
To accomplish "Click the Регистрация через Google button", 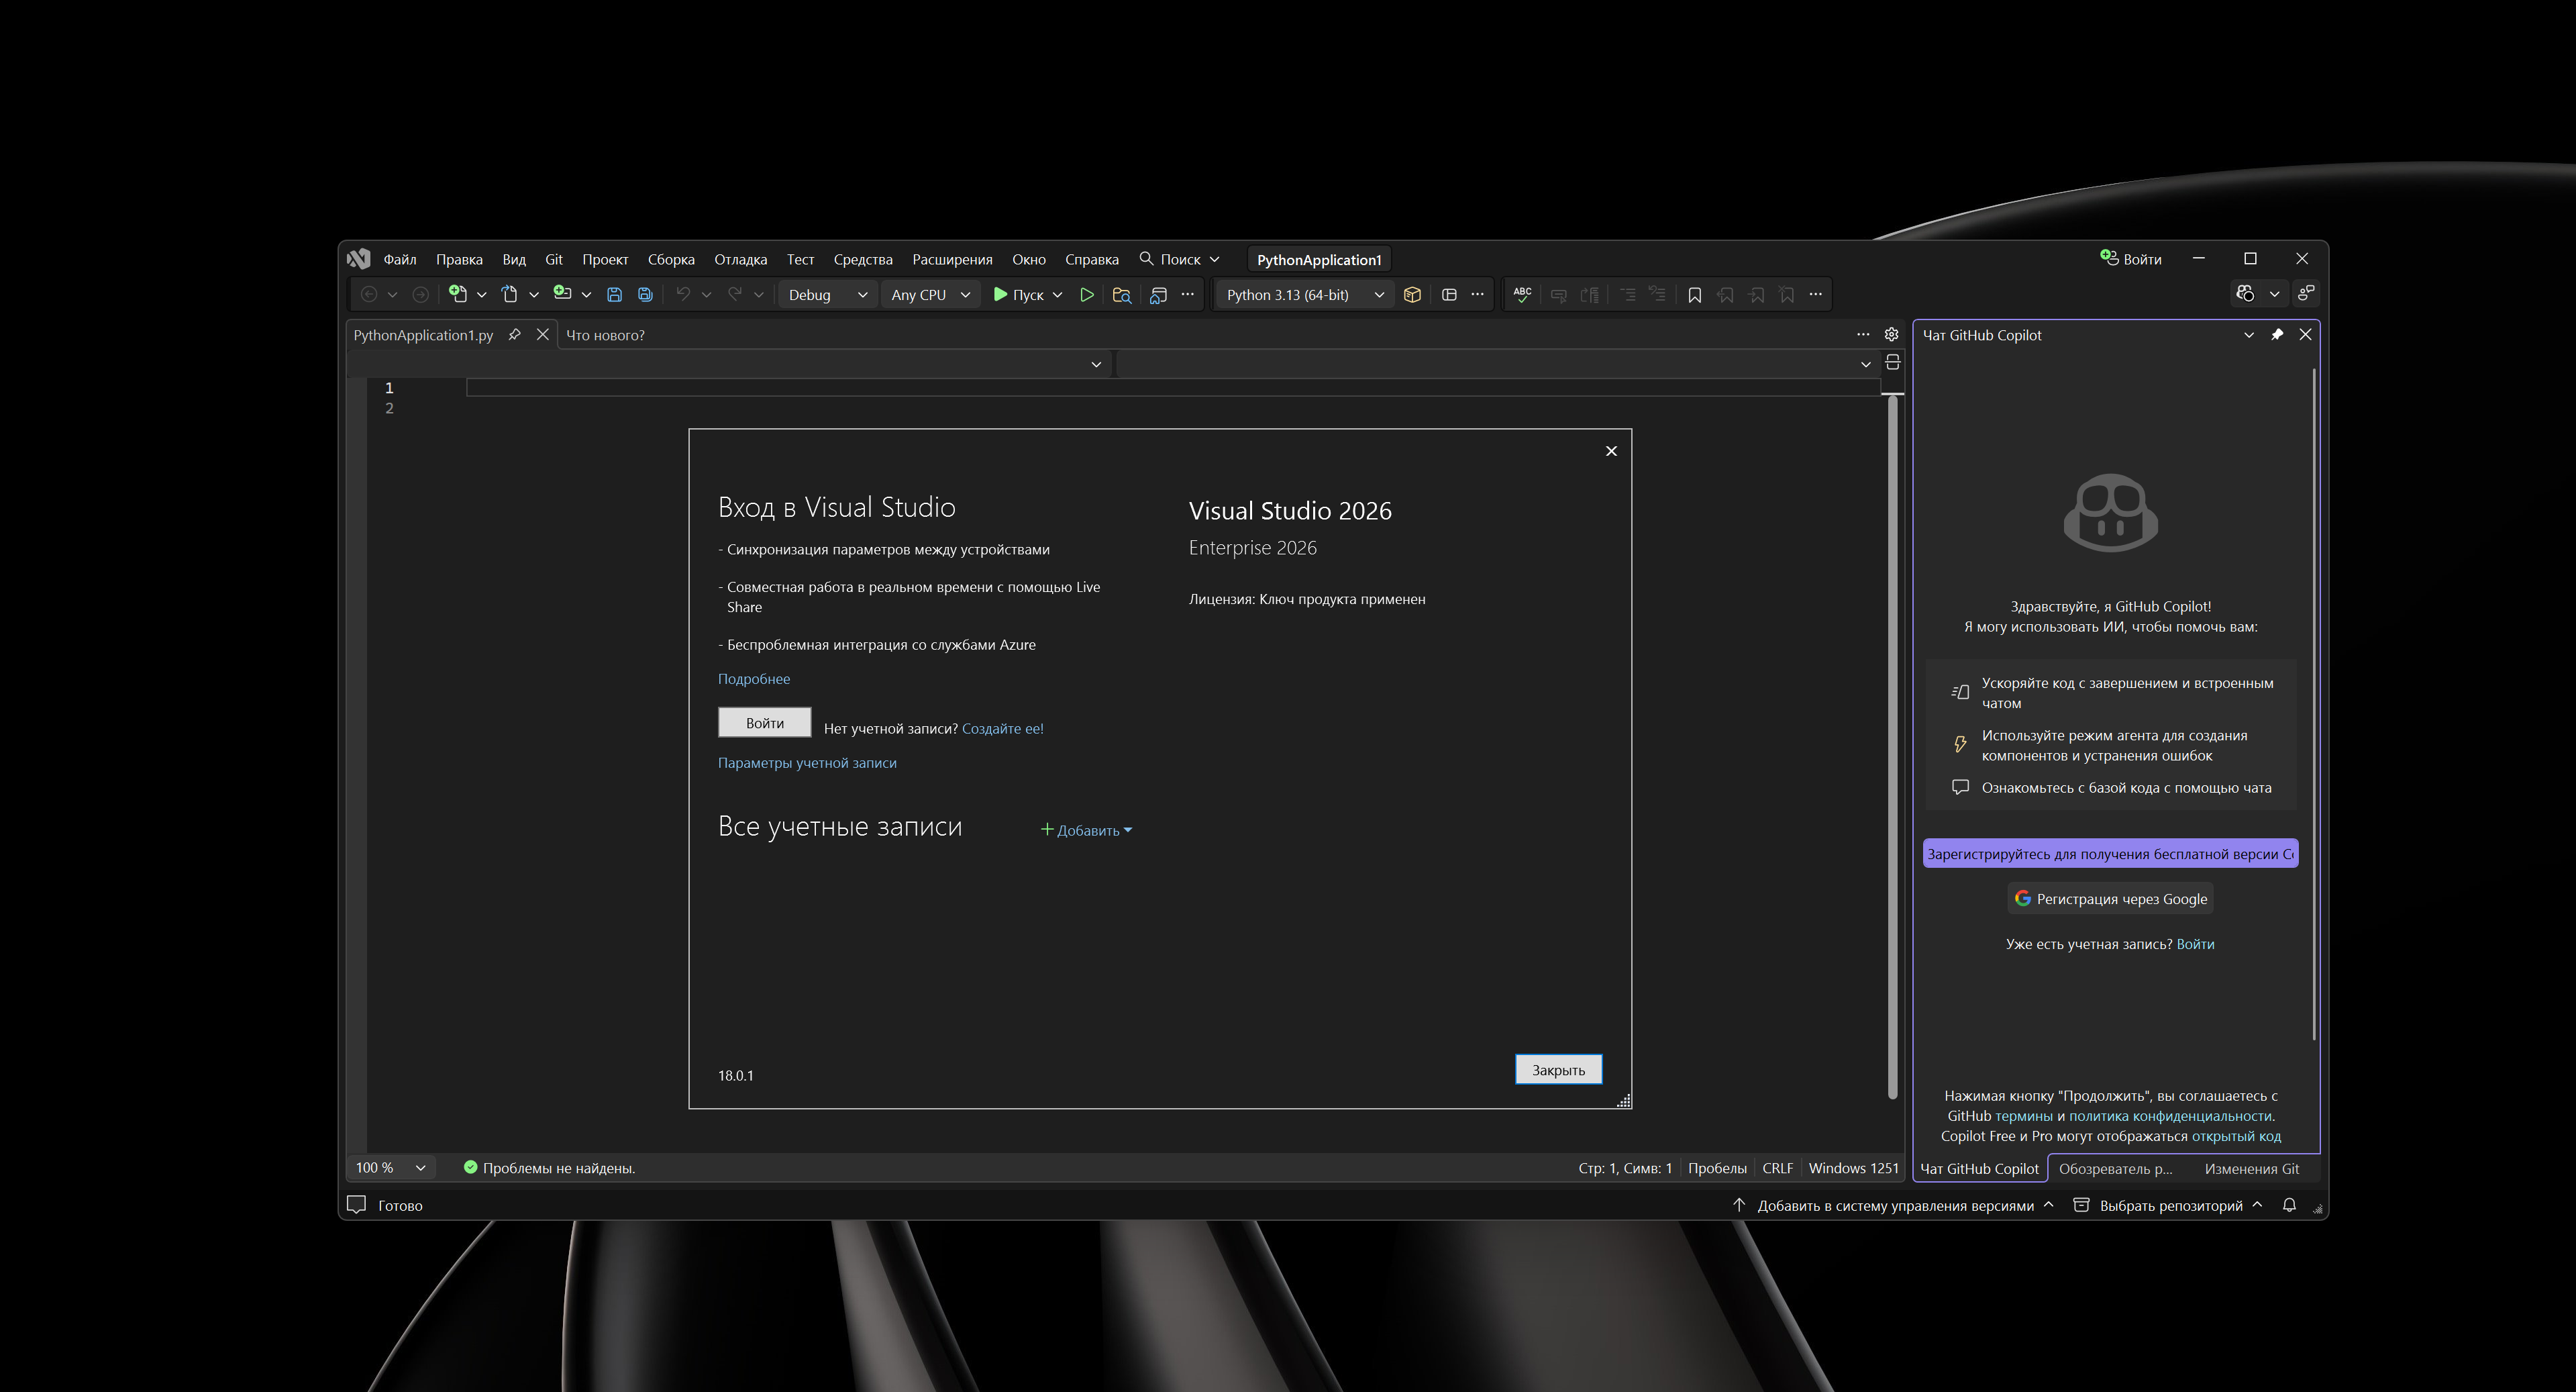I will pos(2110,899).
